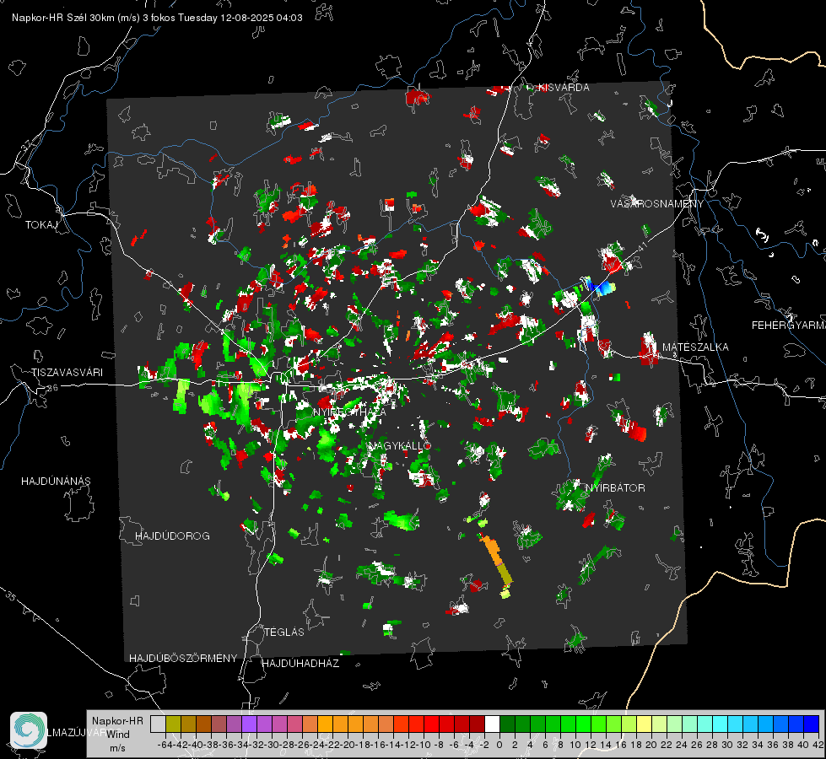Click the Napkor-HR Wind m/s legend title
The width and height of the screenshot is (826, 759).
117,735
